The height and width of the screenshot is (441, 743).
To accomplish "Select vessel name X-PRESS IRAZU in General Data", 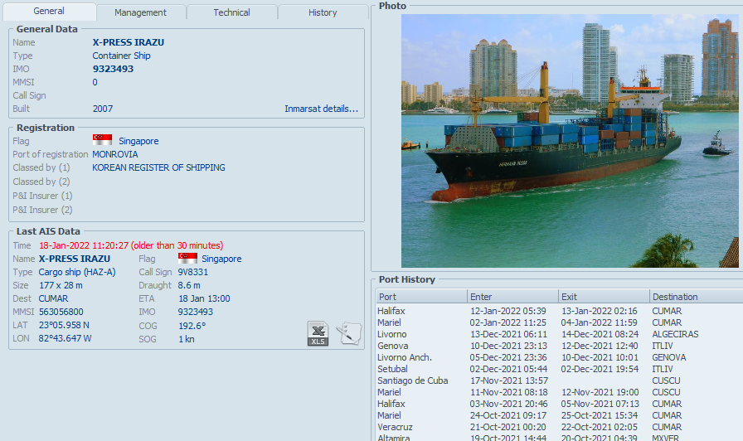I will tap(129, 42).
